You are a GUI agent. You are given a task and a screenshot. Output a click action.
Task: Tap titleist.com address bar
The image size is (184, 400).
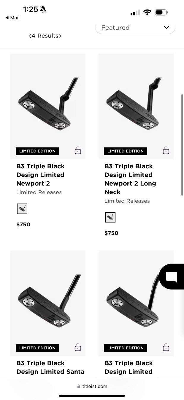92,387
